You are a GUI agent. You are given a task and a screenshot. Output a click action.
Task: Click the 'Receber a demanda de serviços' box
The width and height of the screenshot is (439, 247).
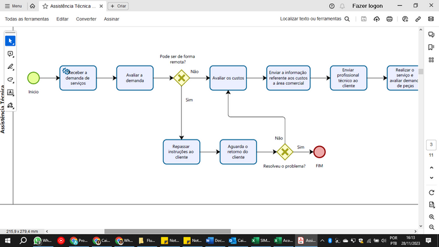click(x=78, y=78)
